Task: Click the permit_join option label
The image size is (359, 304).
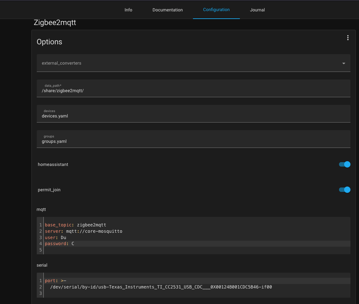Action: 49,190
